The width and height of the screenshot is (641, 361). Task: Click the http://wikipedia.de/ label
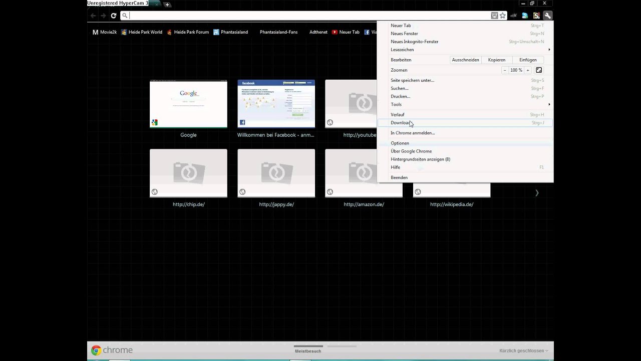(x=452, y=205)
